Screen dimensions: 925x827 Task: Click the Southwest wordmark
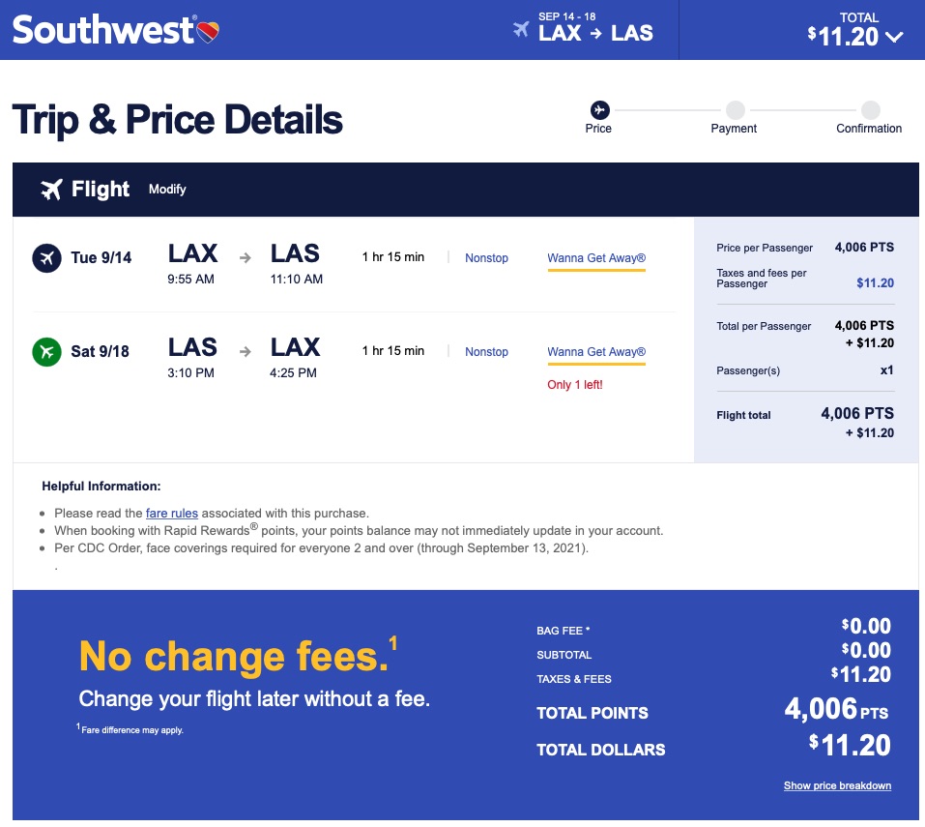(x=103, y=30)
